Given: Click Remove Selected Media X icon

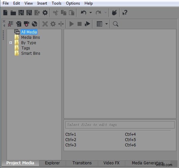Looking at the screenshot, I should (x=45, y=24).
